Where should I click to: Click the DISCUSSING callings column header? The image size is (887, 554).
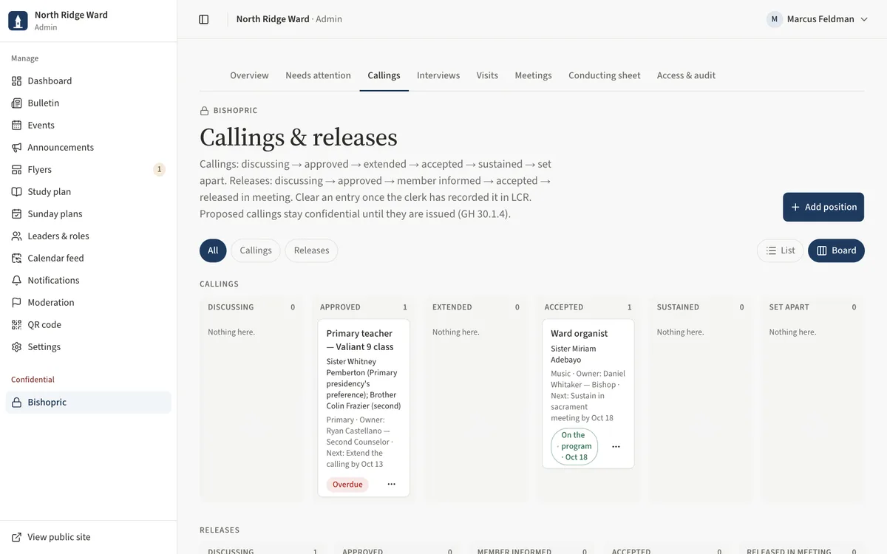(231, 307)
